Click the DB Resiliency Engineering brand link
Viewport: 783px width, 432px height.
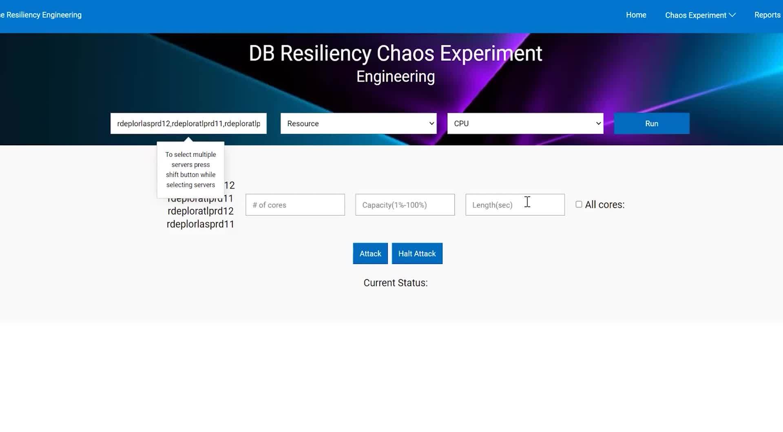pyautogui.click(x=40, y=15)
